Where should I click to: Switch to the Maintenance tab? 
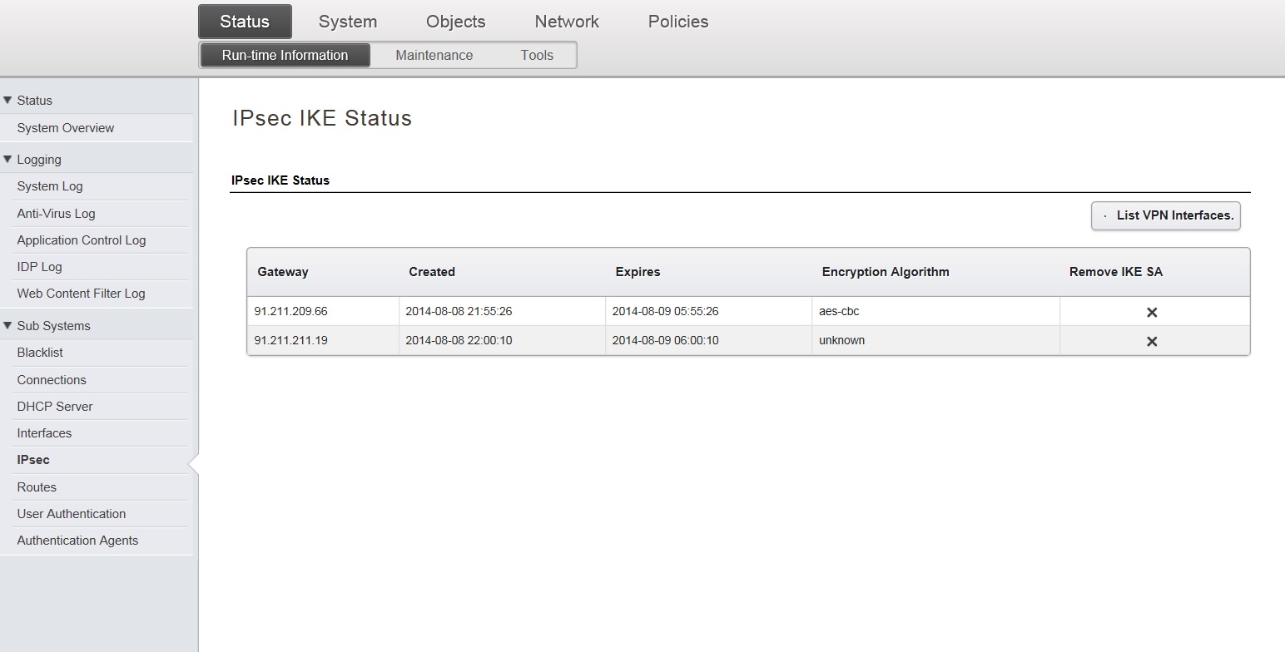(x=434, y=55)
